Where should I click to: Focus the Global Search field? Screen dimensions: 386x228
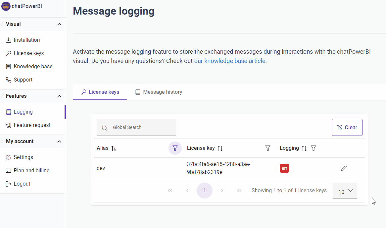tap(136, 128)
